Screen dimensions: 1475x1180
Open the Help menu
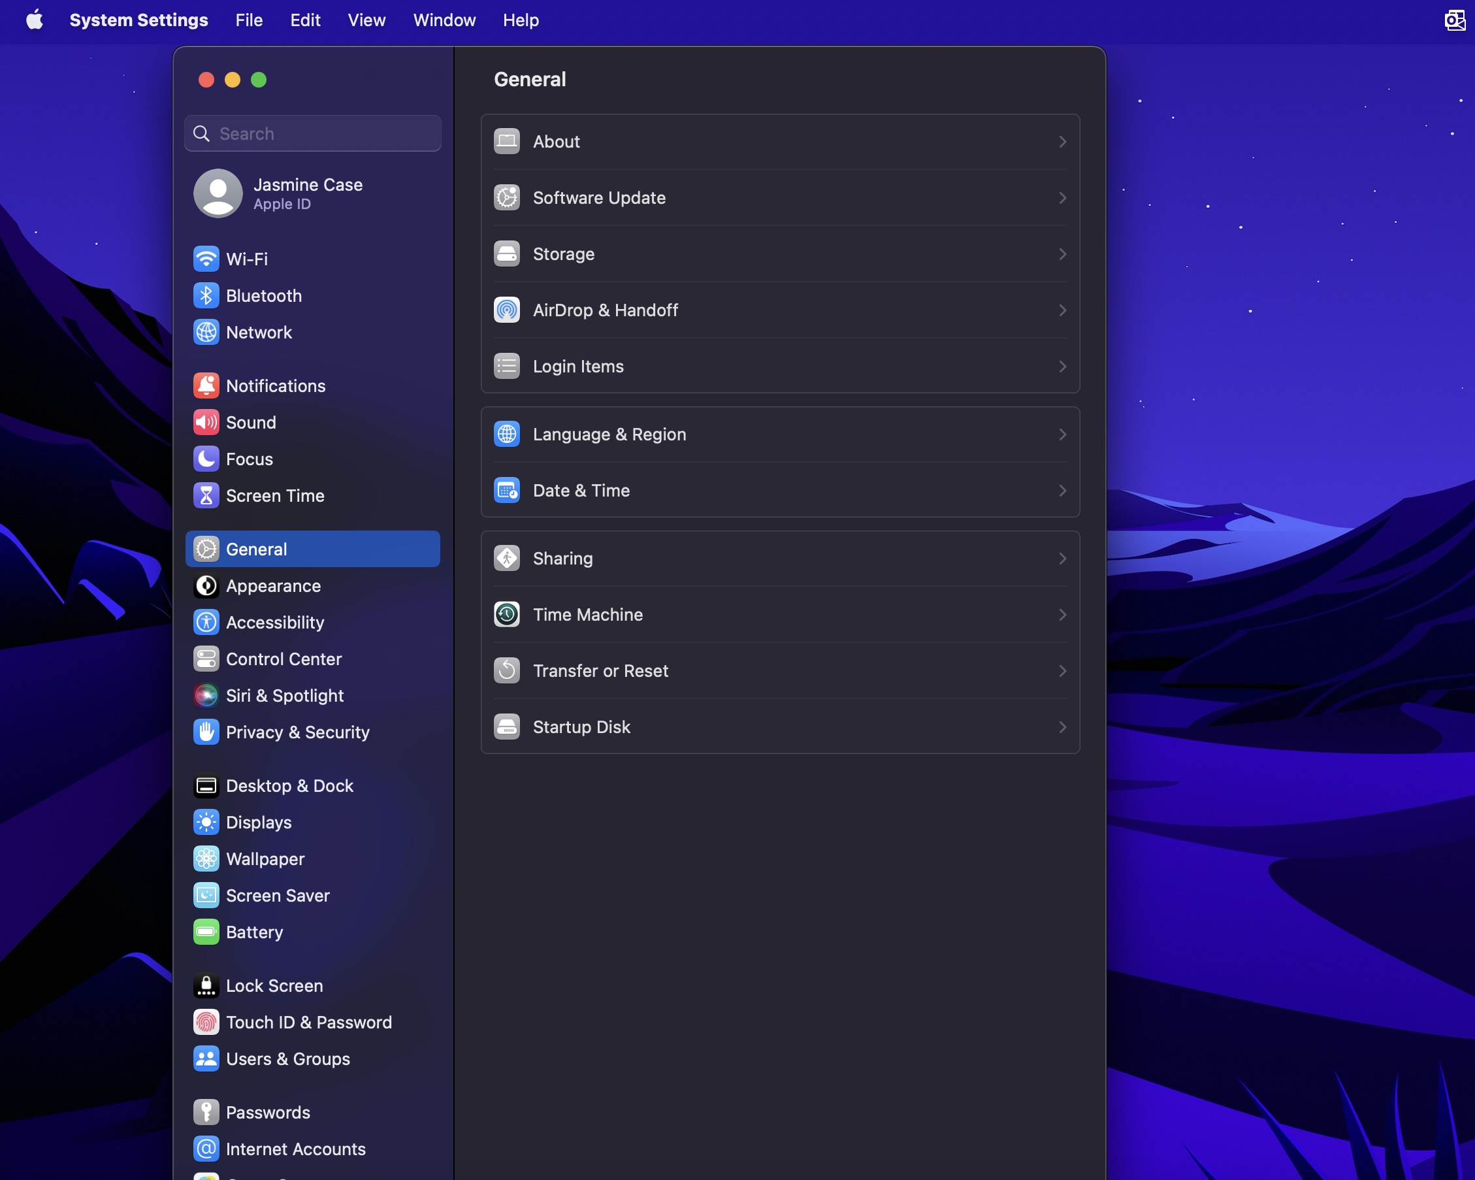pos(521,20)
